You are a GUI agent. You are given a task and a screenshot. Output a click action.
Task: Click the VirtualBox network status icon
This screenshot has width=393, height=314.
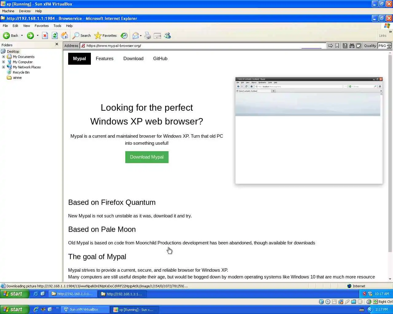(341, 302)
